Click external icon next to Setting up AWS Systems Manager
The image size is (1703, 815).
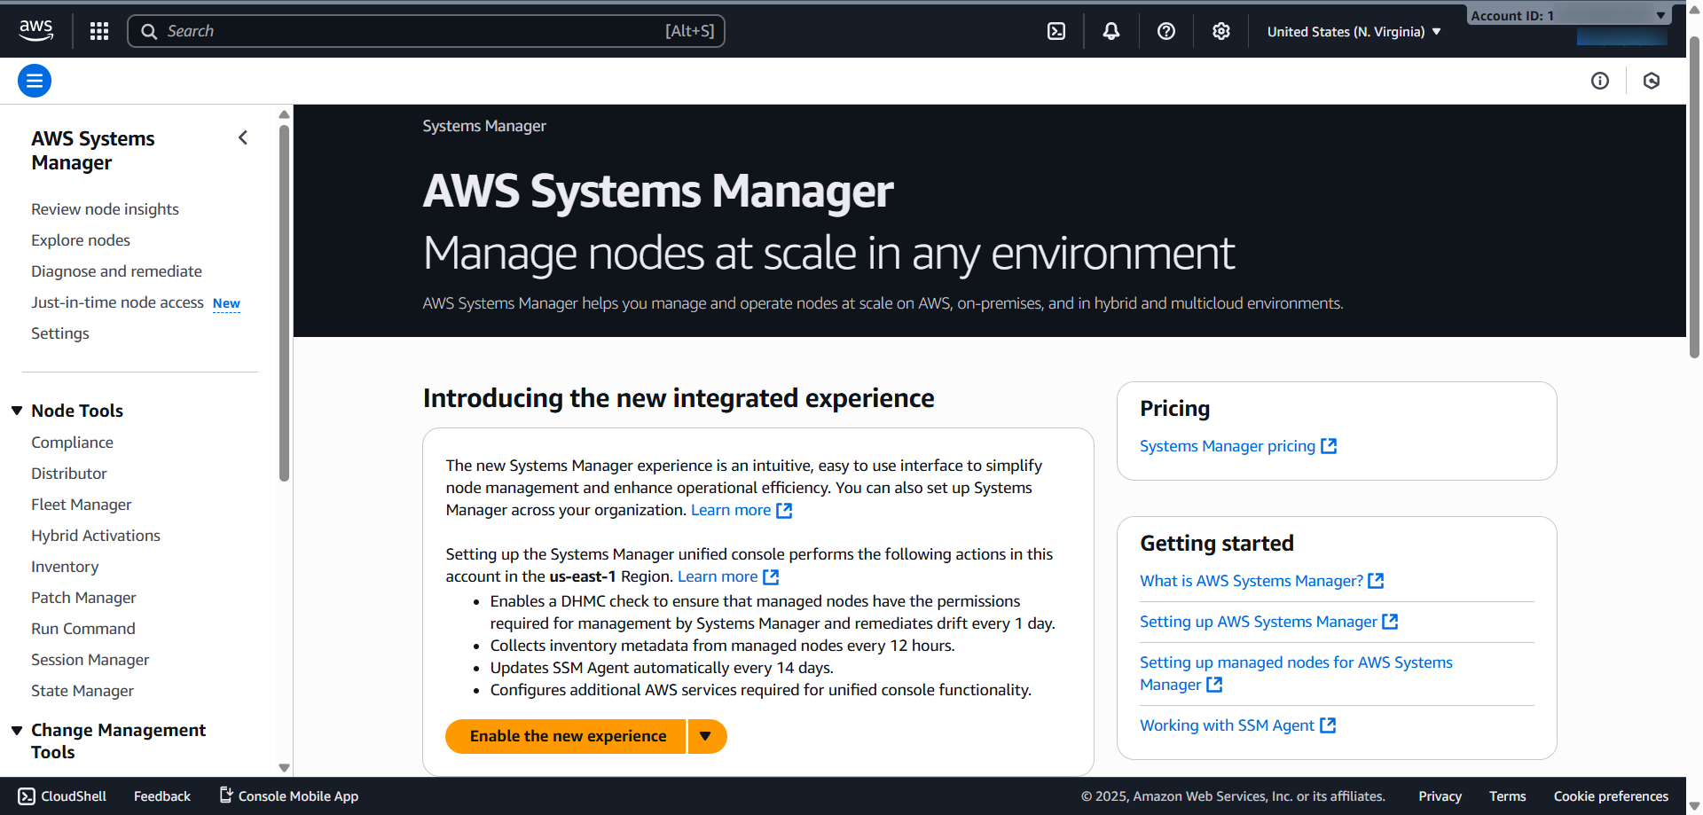tap(1390, 622)
